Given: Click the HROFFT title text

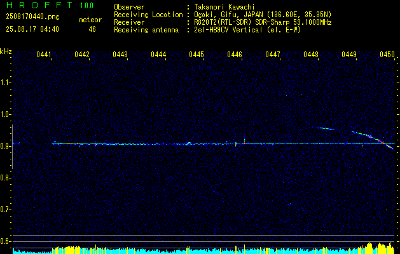Looking at the screenshot, I should pyautogui.click(x=40, y=5).
